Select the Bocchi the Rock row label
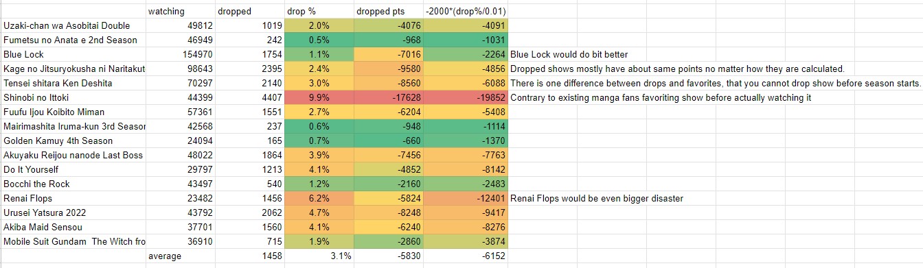 (73, 184)
